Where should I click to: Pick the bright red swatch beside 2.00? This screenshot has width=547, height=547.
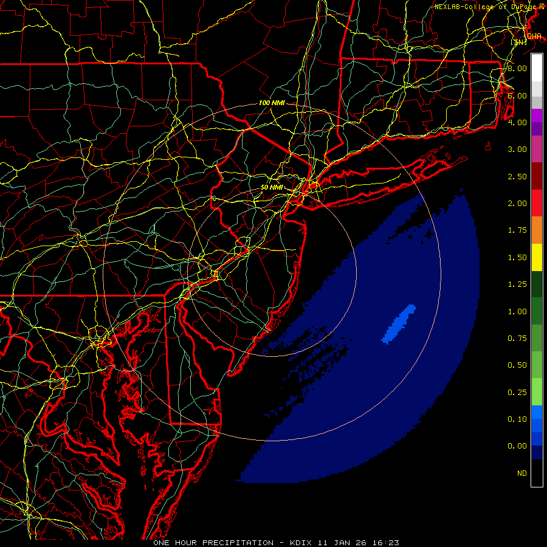537,203
